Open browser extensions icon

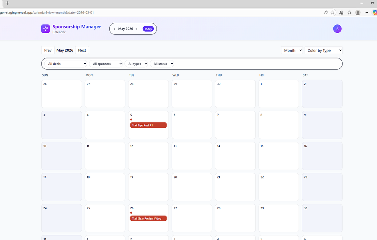pos(341,12)
